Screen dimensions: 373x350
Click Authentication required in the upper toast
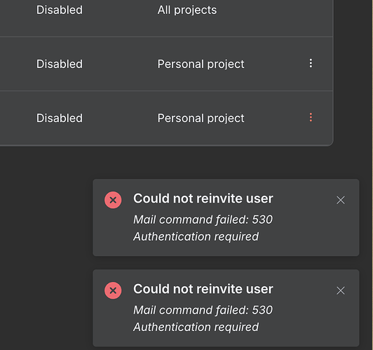(x=196, y=237)
